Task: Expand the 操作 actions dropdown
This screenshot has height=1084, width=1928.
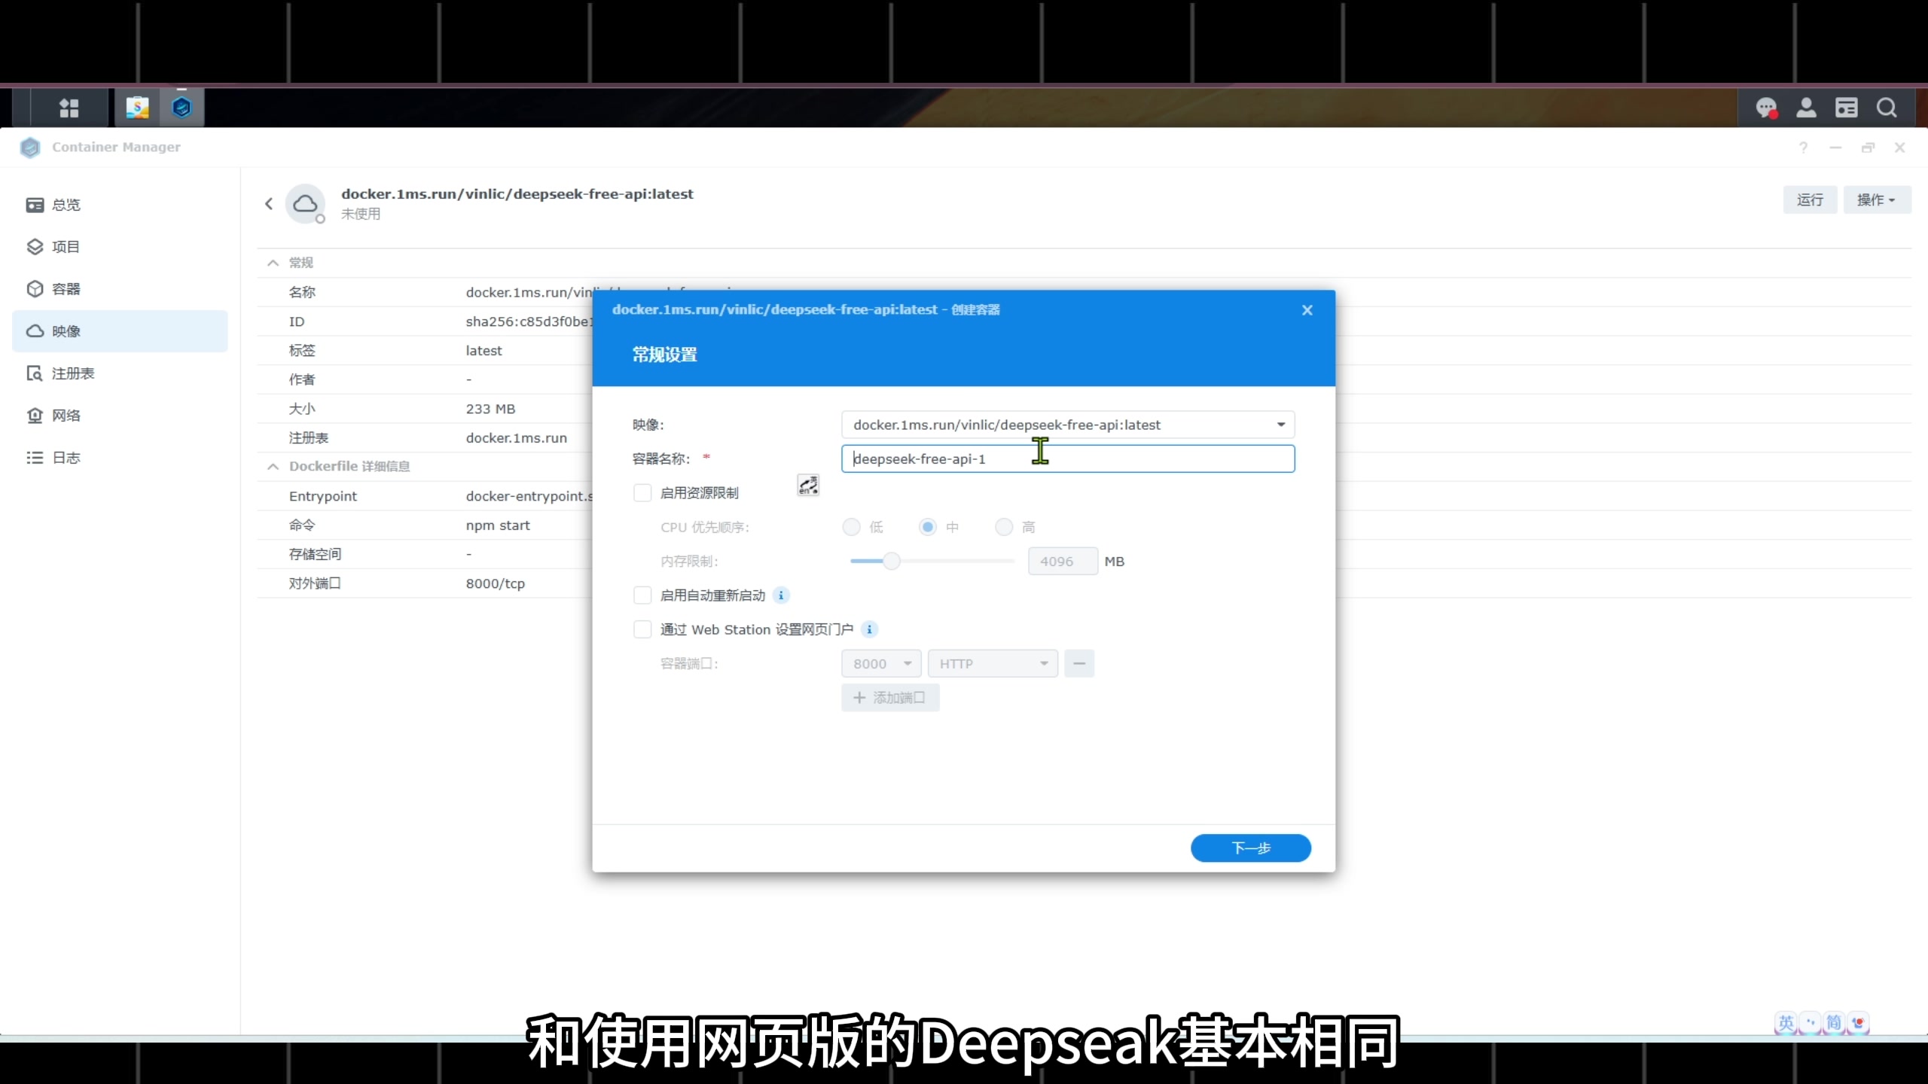Action: (x=1876, y=199)
